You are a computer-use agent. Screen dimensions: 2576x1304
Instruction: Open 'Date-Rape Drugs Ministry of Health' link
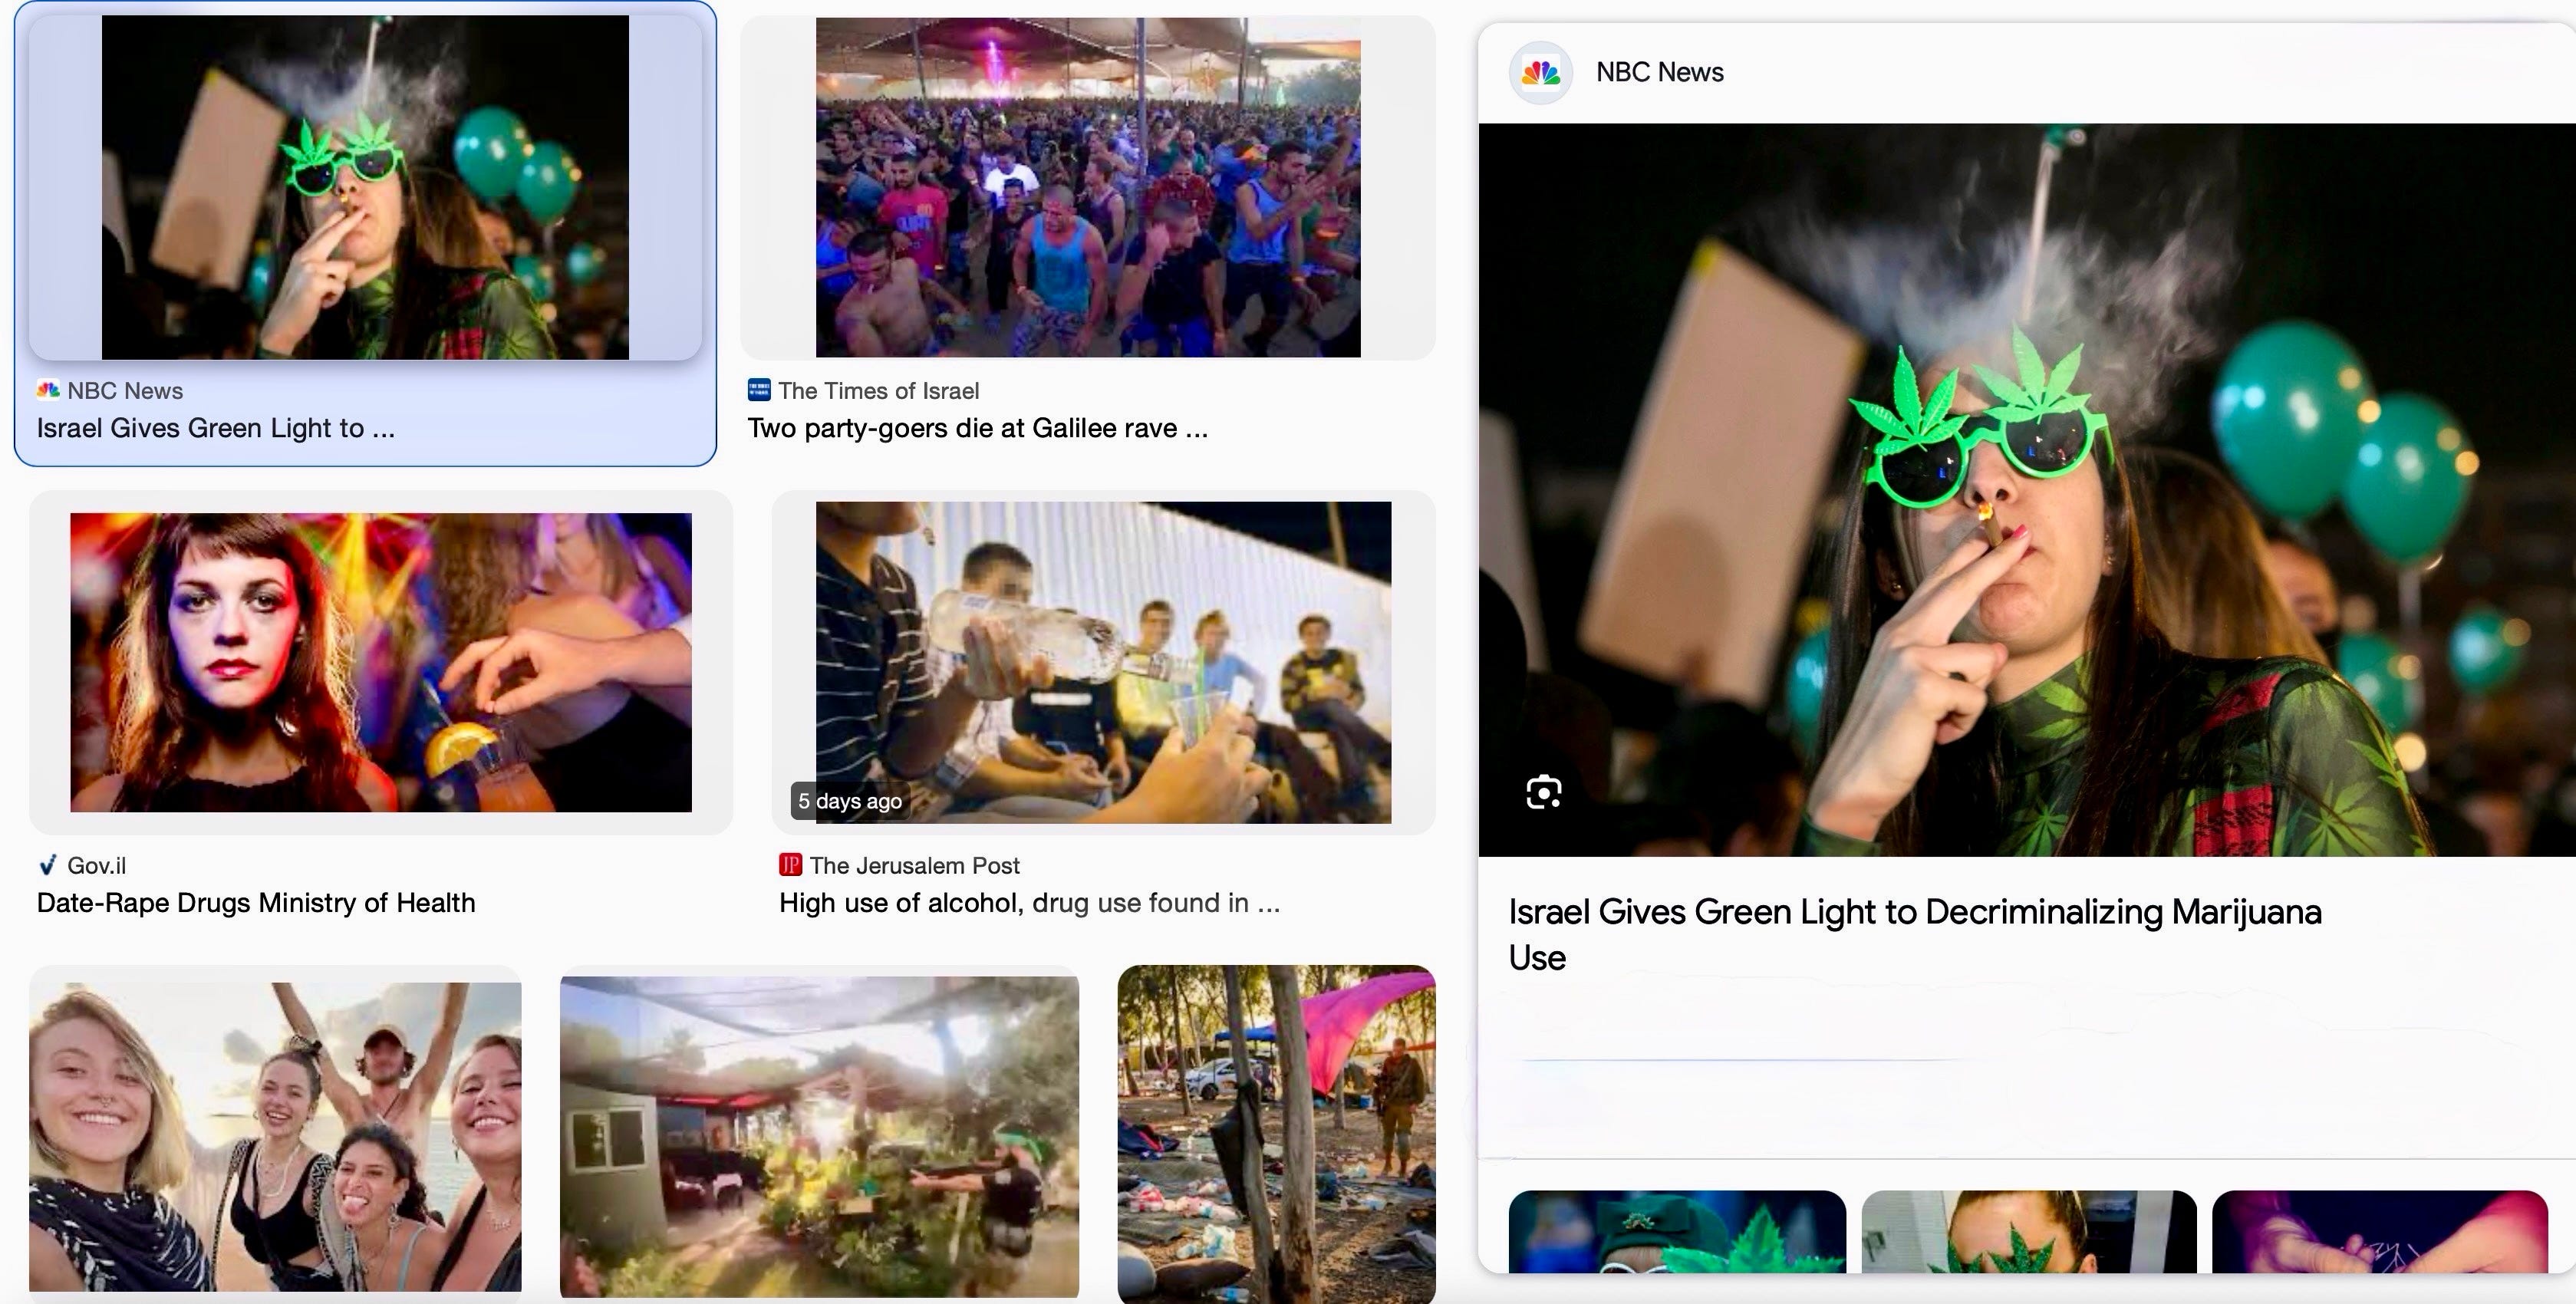coord(255,903)
